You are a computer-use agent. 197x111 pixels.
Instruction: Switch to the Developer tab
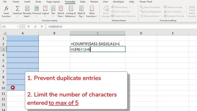[118, 2]
